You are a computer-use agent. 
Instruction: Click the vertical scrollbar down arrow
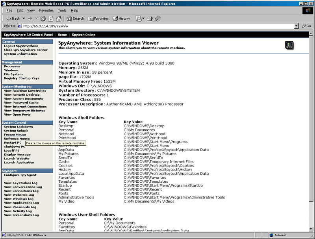tap(311, 229)
